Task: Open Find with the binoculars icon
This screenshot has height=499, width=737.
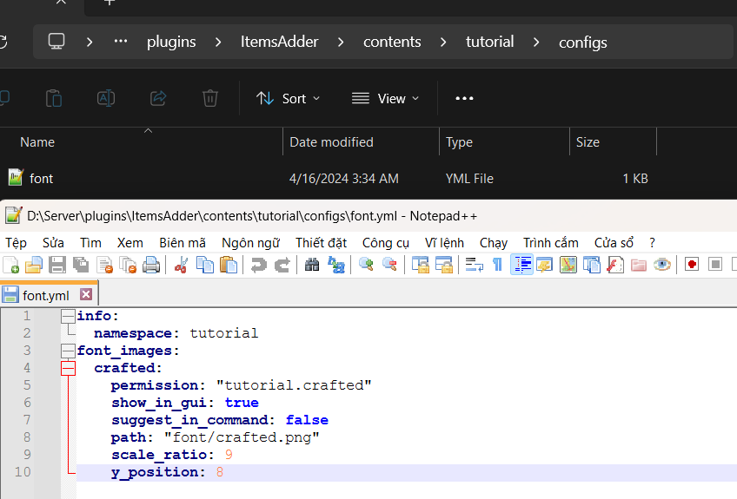Action: click(x=313, y=265)
